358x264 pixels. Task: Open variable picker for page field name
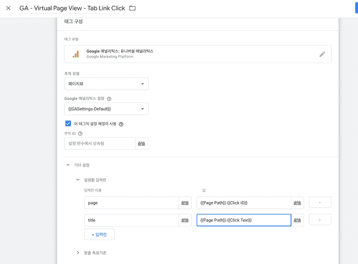(185, 203)
